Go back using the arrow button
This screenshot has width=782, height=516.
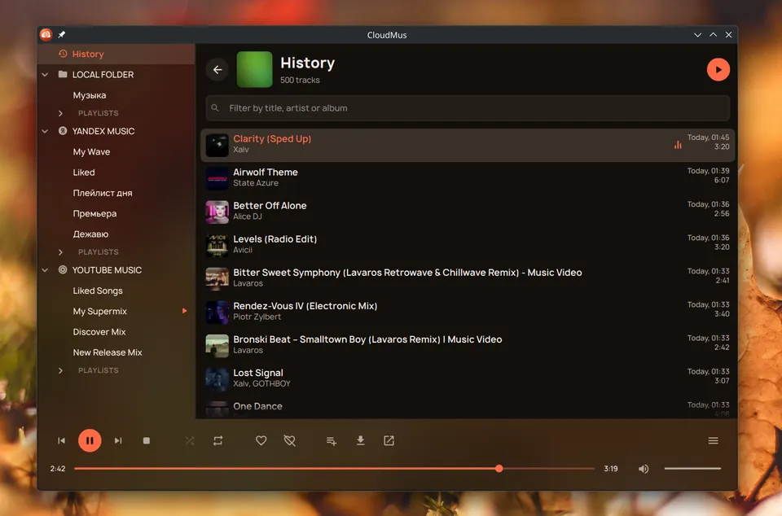tap(217, 70)
